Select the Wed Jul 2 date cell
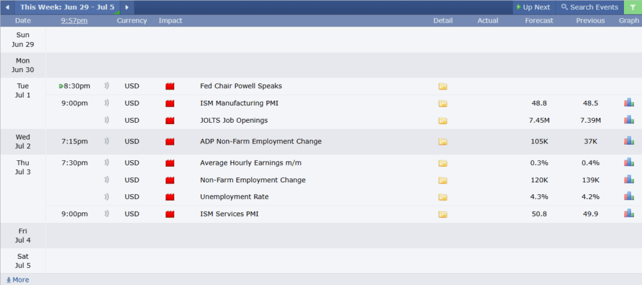This screenshot has width=642, height=285. tap(23, 142)
